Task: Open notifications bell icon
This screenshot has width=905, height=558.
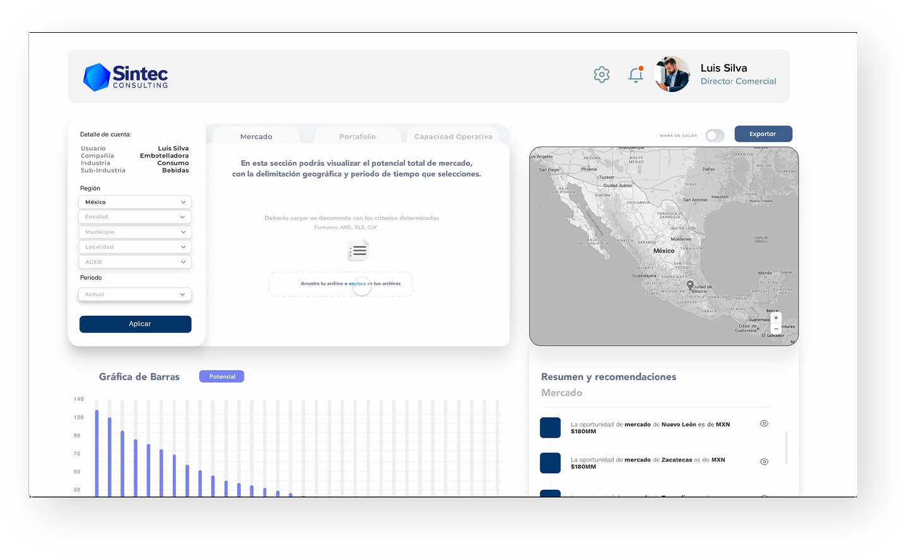Action: pos(636,74)
